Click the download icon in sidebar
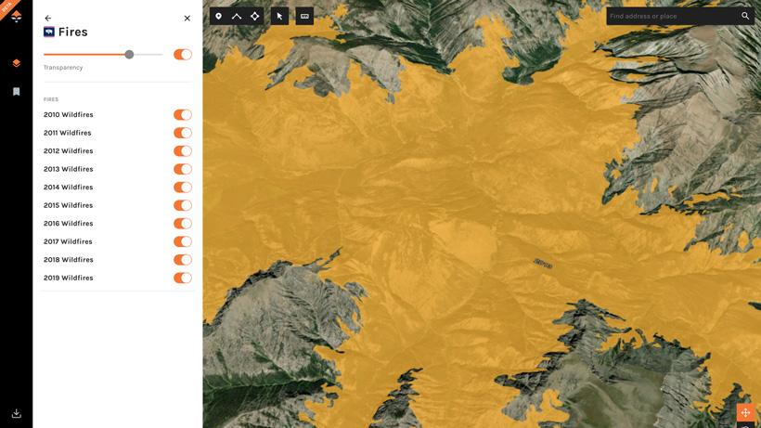Image resolution: width=761 pixels, height=428 pixels. [x=16, y=413]
